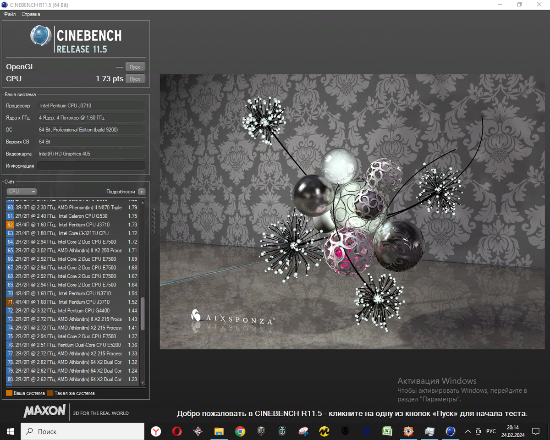Select rank 66 Core 2 Duo E7500 row
Image resolution: width=550 pixels, height=440 pixels.
72,259
